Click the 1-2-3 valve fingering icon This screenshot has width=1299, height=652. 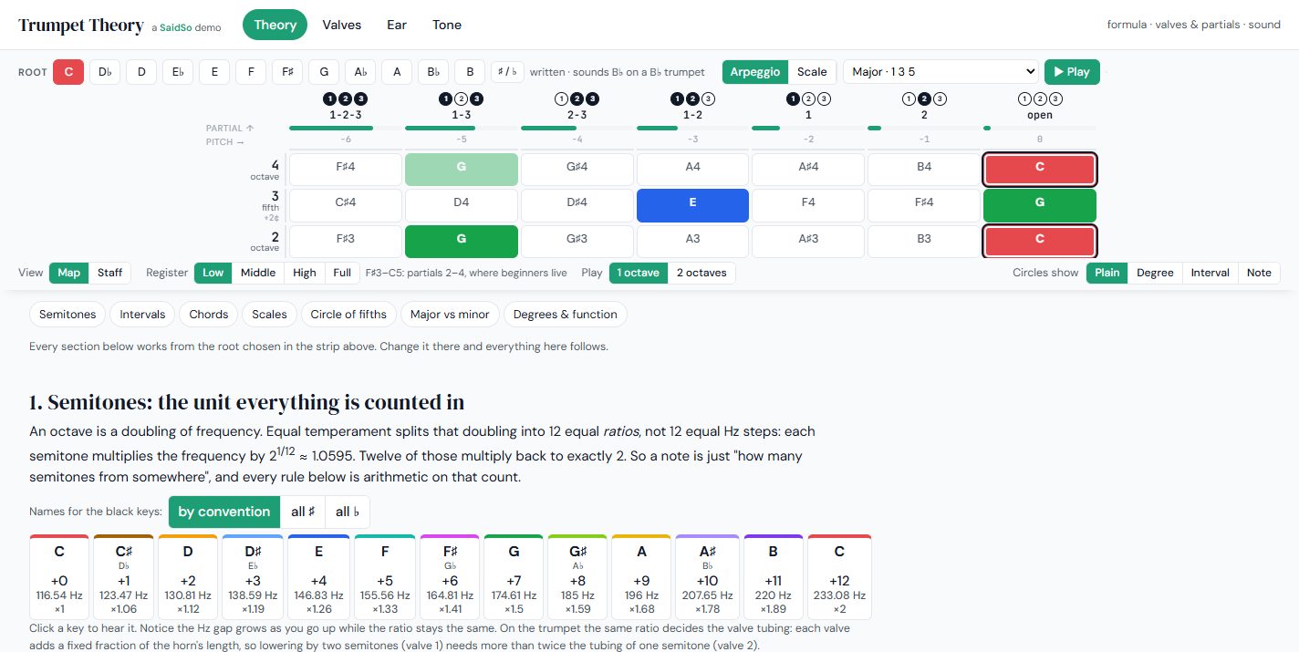345,99
